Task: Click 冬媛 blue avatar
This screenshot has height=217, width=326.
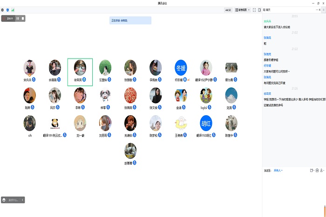Action: (181, 67)
